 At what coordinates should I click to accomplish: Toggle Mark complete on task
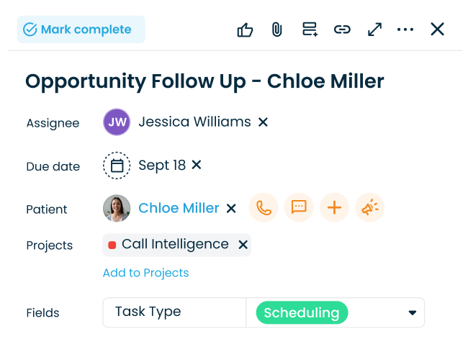coord(81,30)
